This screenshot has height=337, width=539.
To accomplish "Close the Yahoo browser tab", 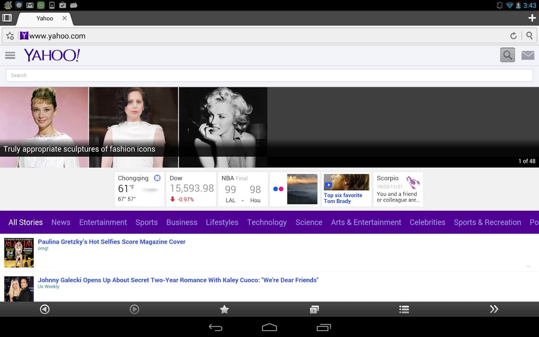I will (x=64, y=18).
